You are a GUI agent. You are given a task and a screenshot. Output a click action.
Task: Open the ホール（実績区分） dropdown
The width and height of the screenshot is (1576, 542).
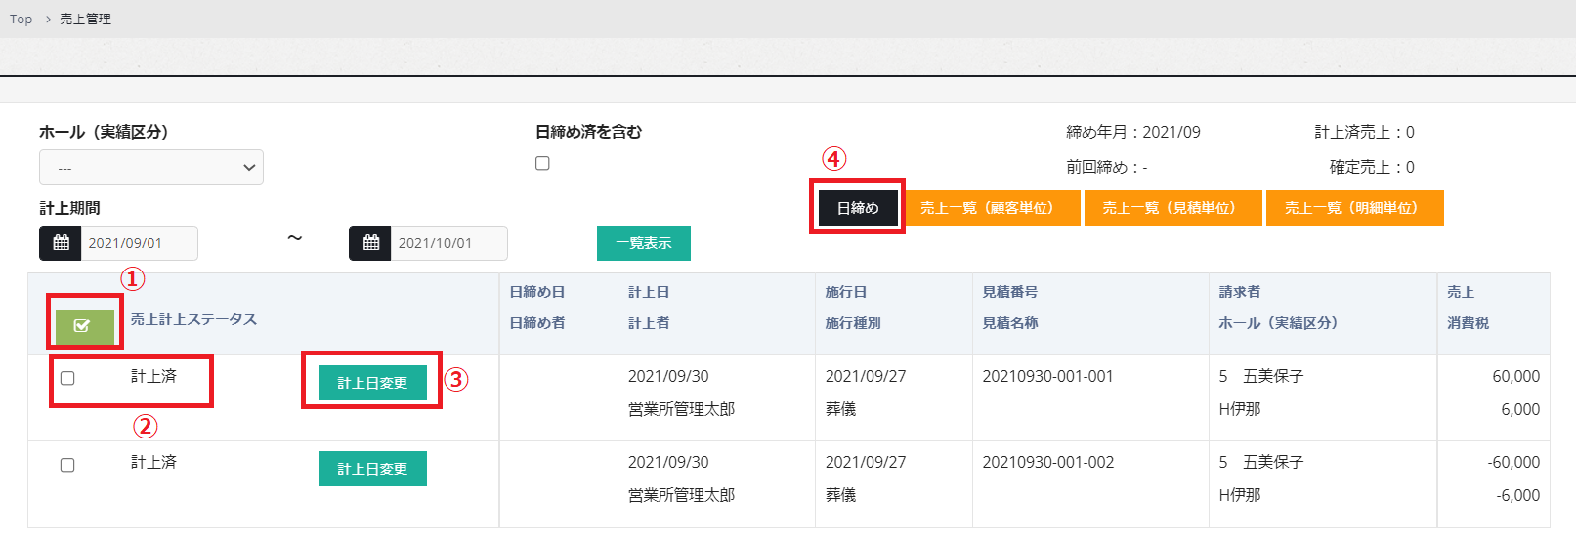151,168
